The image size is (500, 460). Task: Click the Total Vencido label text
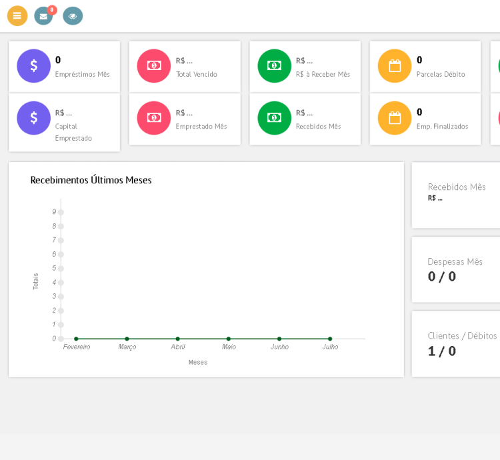[x=197, y=74]
